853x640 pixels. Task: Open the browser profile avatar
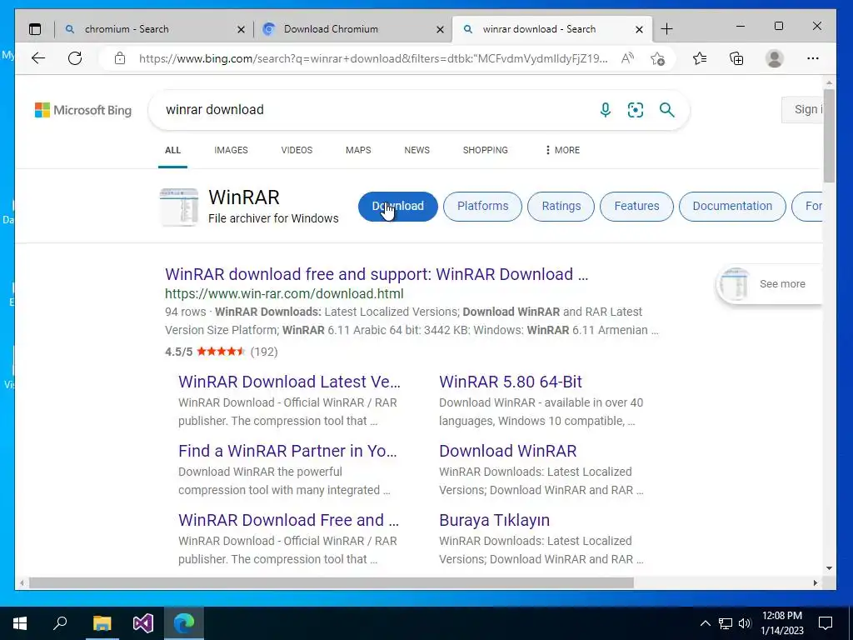tap(774, 58)
